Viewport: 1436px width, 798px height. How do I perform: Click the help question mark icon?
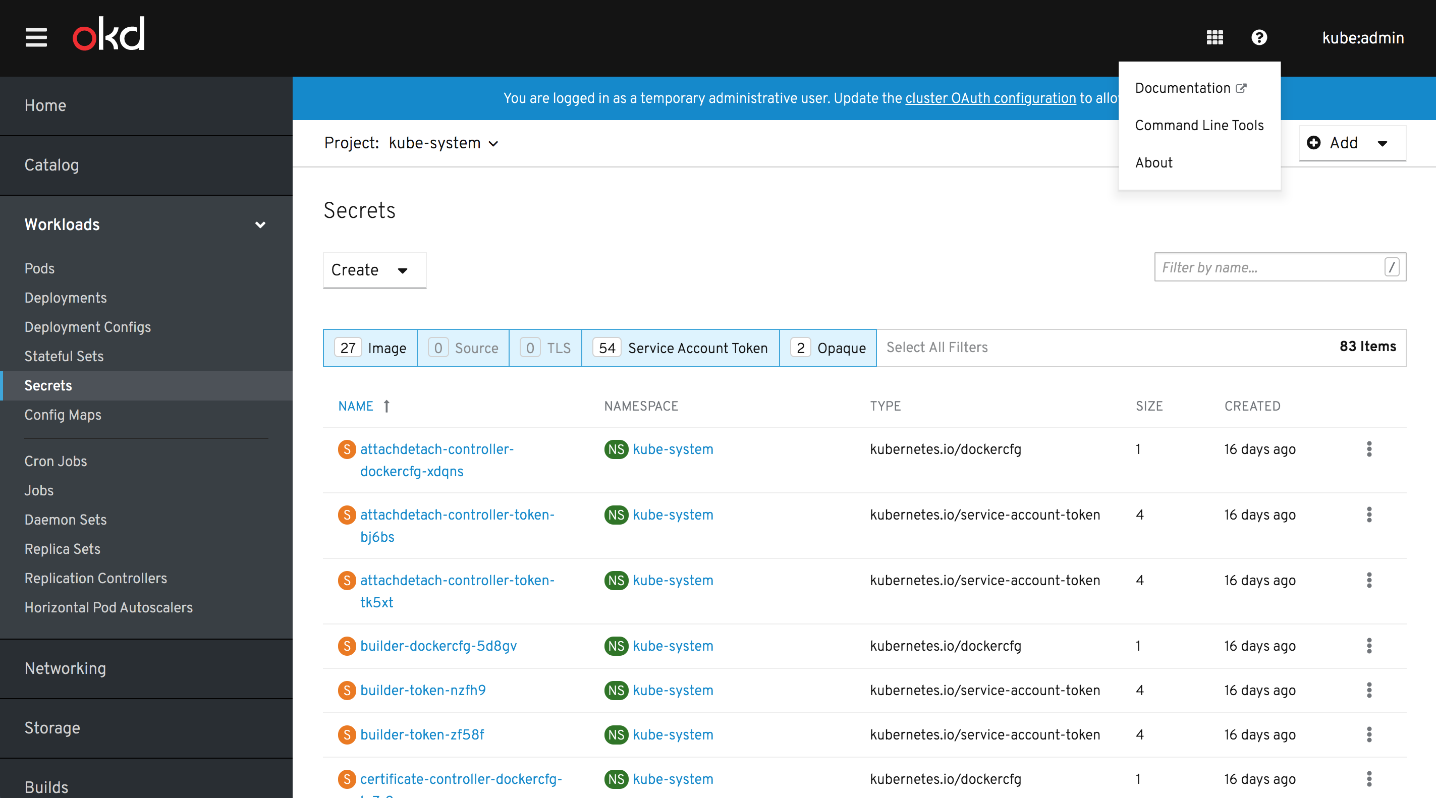coord(1259,37)
